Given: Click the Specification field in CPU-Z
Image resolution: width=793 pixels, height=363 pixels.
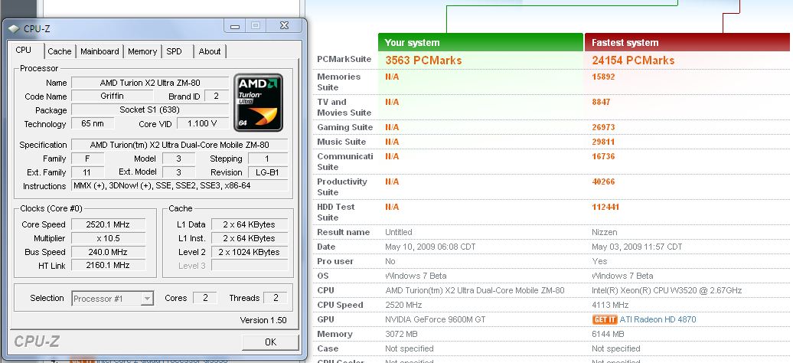Looking at the screenshot, I should [x=180, y=145].
